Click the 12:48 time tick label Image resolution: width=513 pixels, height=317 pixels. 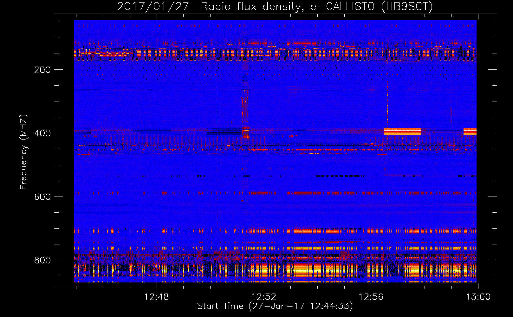pyautogui.click(x=157, y=297)
